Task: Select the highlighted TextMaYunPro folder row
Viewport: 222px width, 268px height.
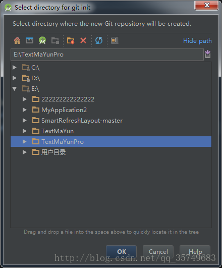Action: [x=111, y=142]
